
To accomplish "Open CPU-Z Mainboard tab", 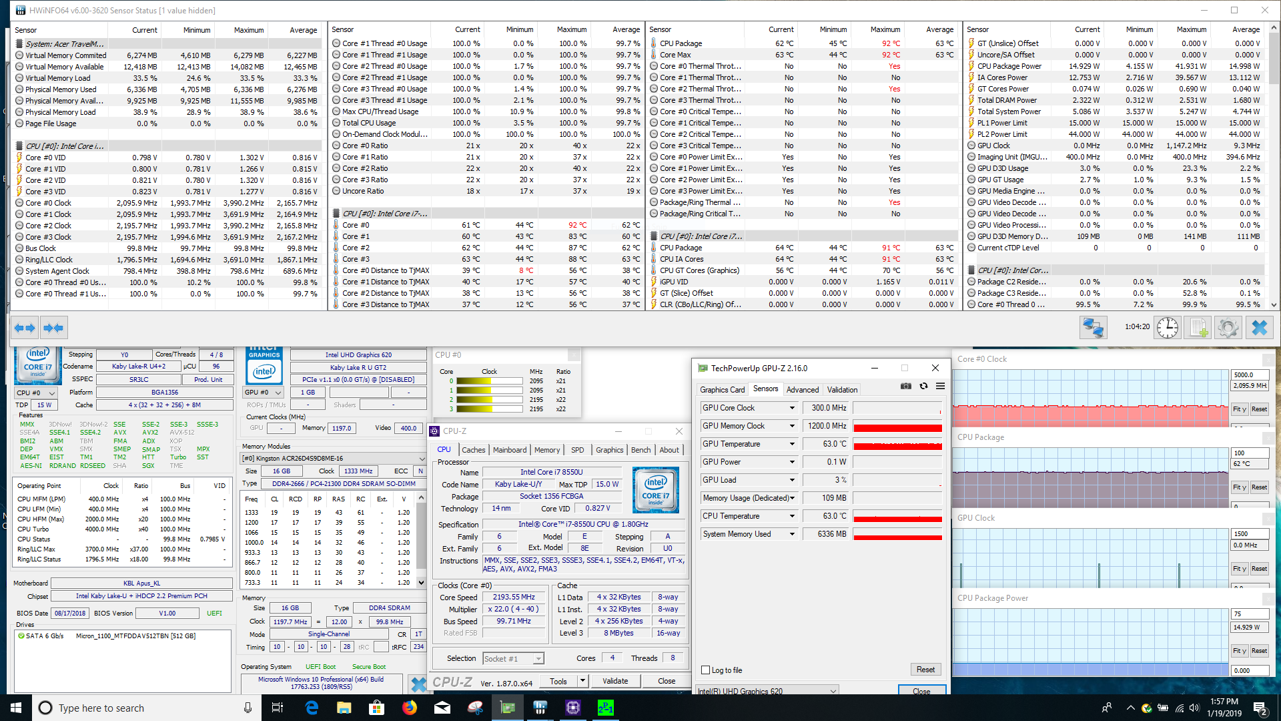I will [x=510, y=450].
